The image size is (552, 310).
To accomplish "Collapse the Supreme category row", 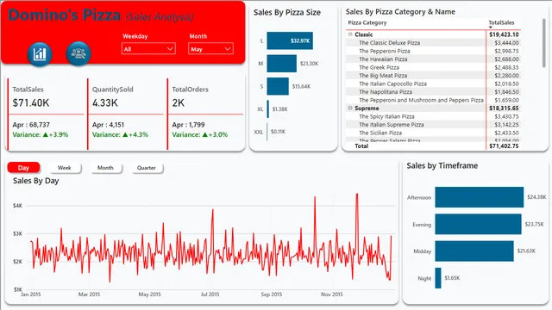I will pos(350,108).
